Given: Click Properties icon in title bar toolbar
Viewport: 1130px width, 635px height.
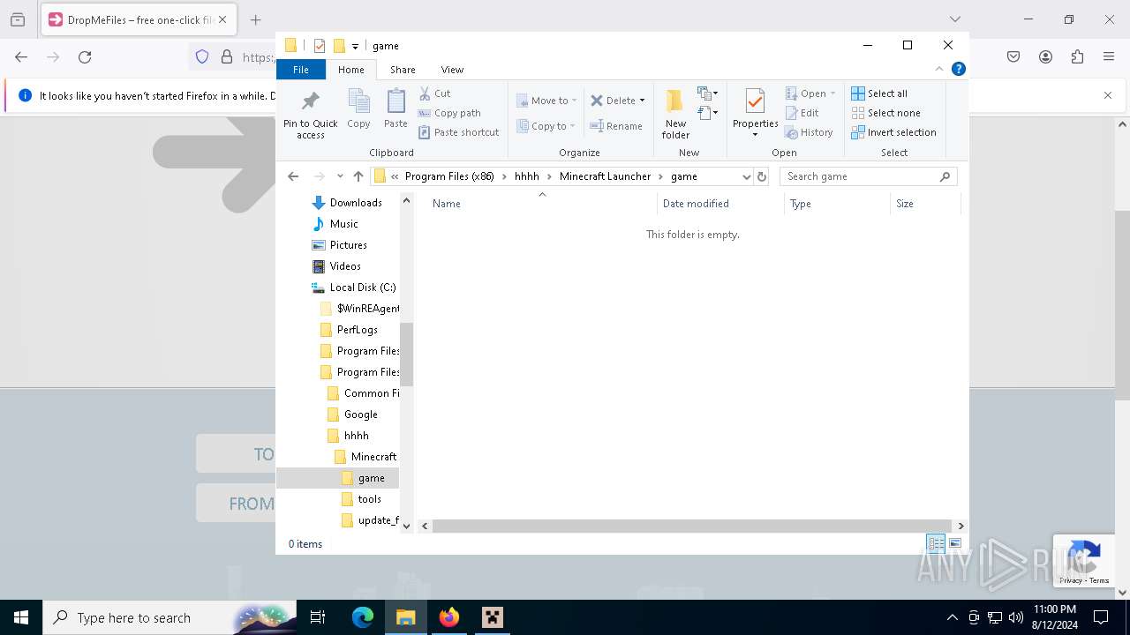Looking at the screenshot, I should [320, 46].
